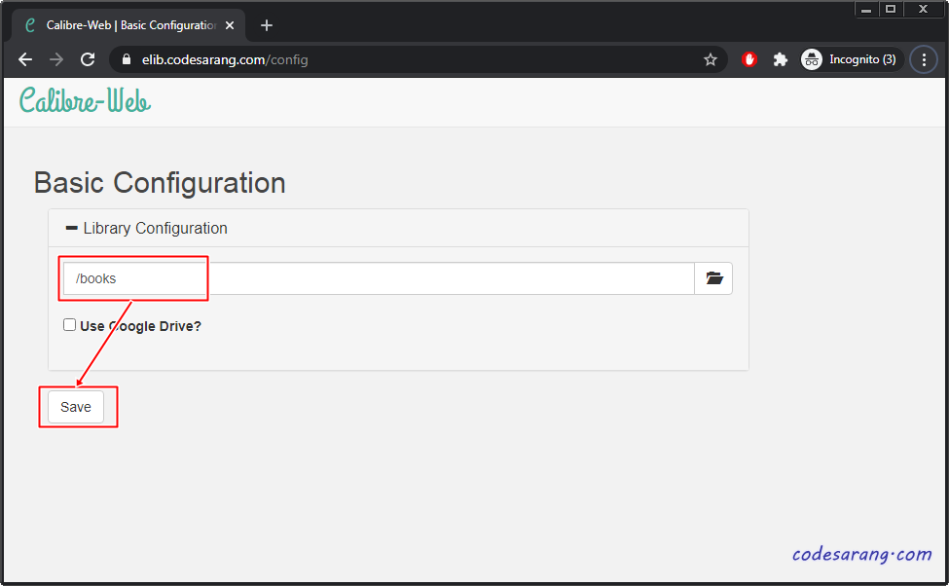Click the Basic Configuration heading text

(160, 183)
